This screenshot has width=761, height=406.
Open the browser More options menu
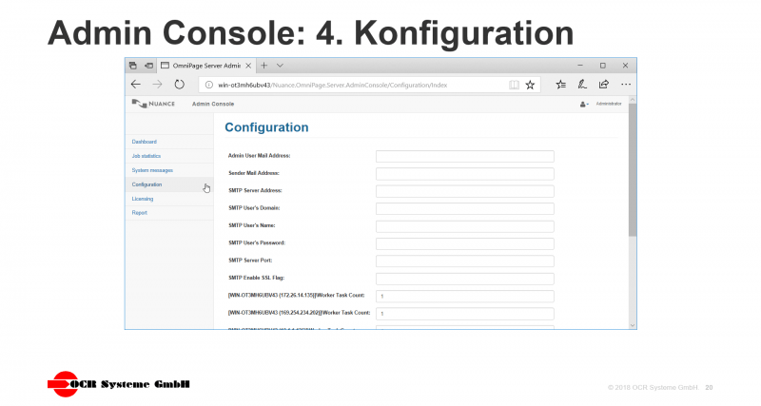pos(626,85)
